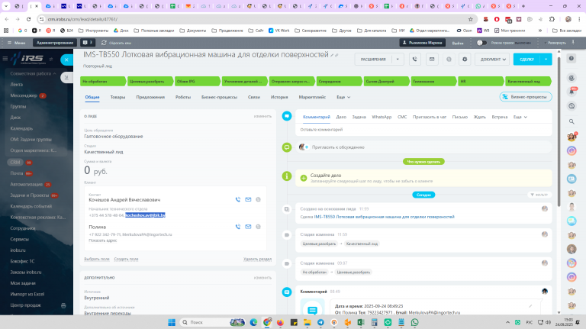Click Создать поле link

pos(126,259)
